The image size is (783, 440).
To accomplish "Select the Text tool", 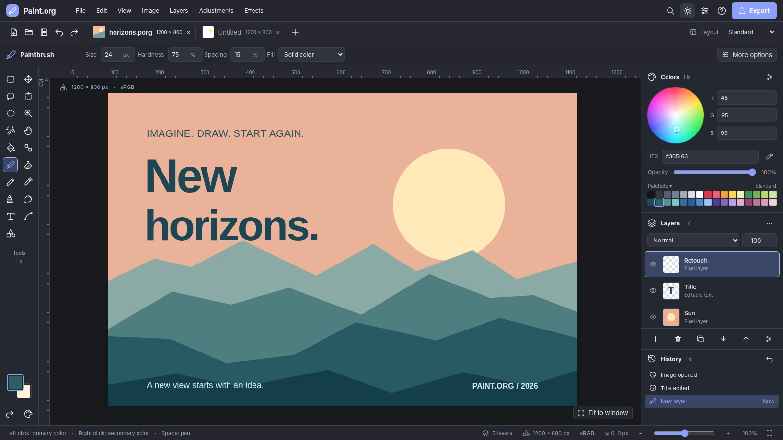I will tap(10, 216).
